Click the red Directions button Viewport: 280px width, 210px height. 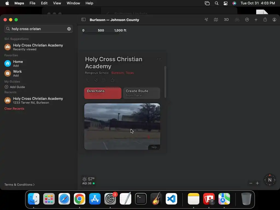(x=103, y=93)
